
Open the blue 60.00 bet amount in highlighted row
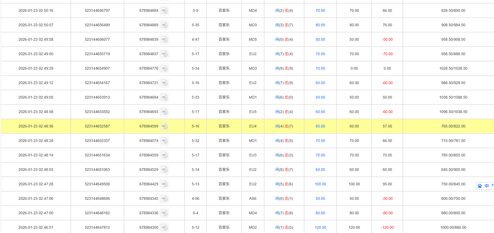click(320, 126)
